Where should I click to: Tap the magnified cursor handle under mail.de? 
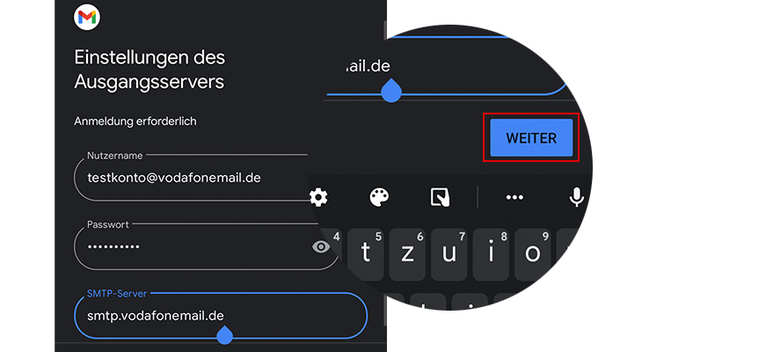[391, 91]
